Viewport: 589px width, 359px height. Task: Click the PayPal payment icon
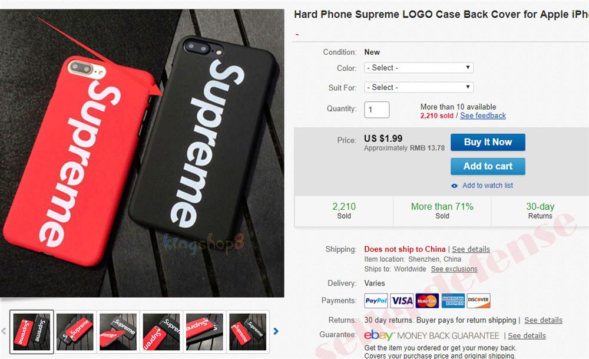[x=376, y=301]
